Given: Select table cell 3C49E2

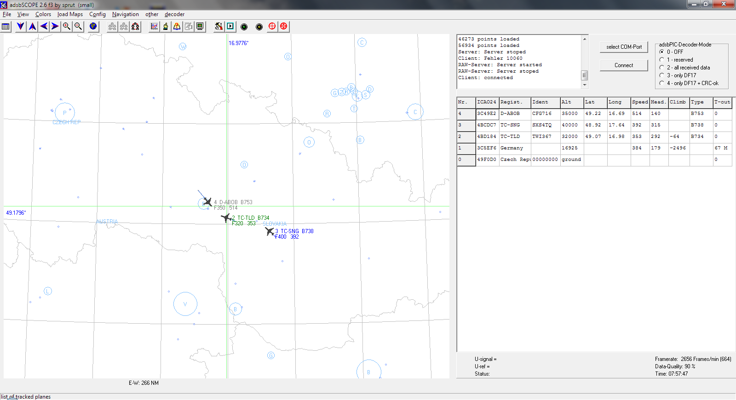Looking at the screenshot, I should 487,114.
